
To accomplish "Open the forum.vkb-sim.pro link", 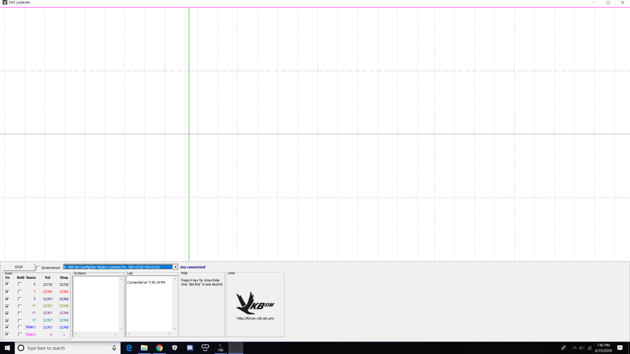I will [255, 319].
